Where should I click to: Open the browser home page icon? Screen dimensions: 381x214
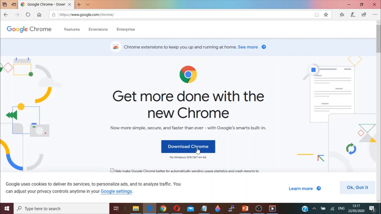tap(39, 15)
